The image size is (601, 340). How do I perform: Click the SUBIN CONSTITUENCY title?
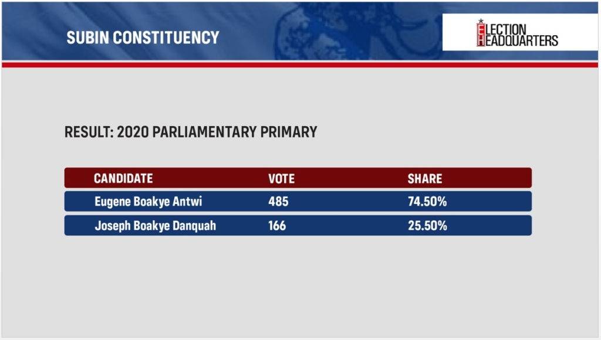(x=143, y=38)
